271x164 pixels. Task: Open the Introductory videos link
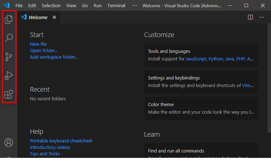click(50, 147)
